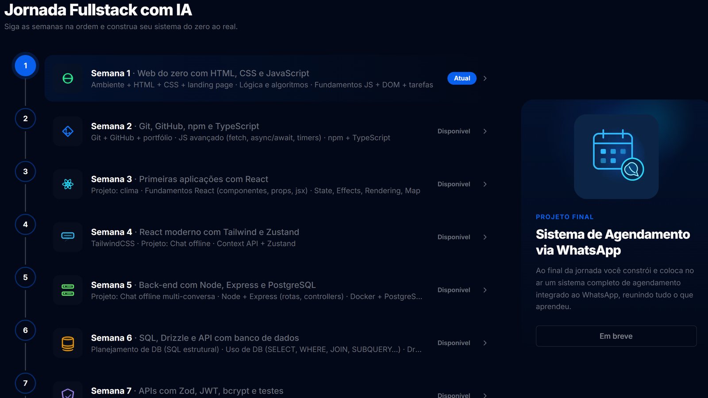The image size is (708, 398).
Task: Open Semana 7 APIs com Zod title
Action: (187, 391)
